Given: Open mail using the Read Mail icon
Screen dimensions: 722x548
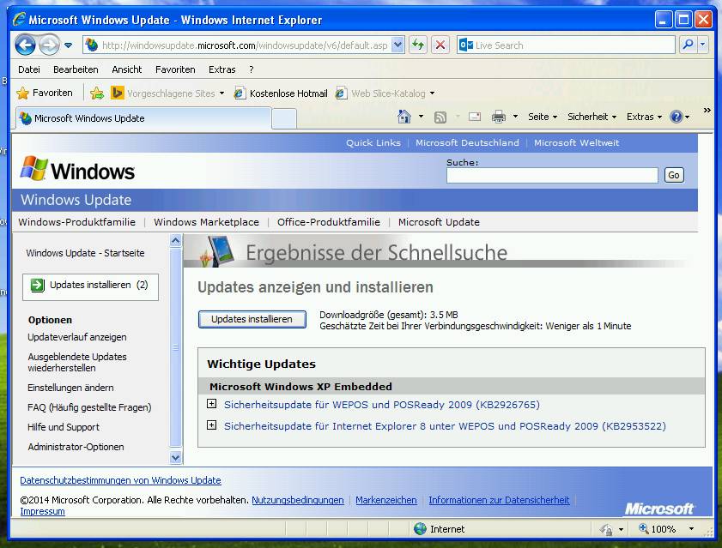Looking at the screenshot, I should [473, 116].
